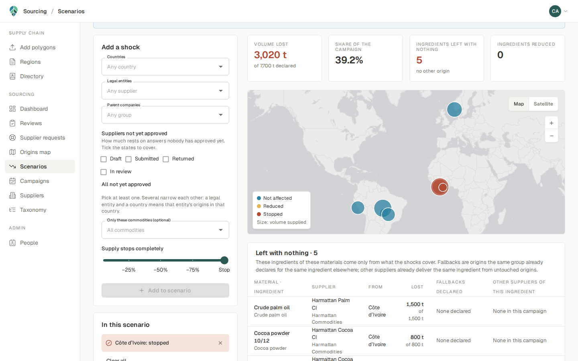Switch to Map view
Viewport: 578px width, 361px height.
point(519,104)
